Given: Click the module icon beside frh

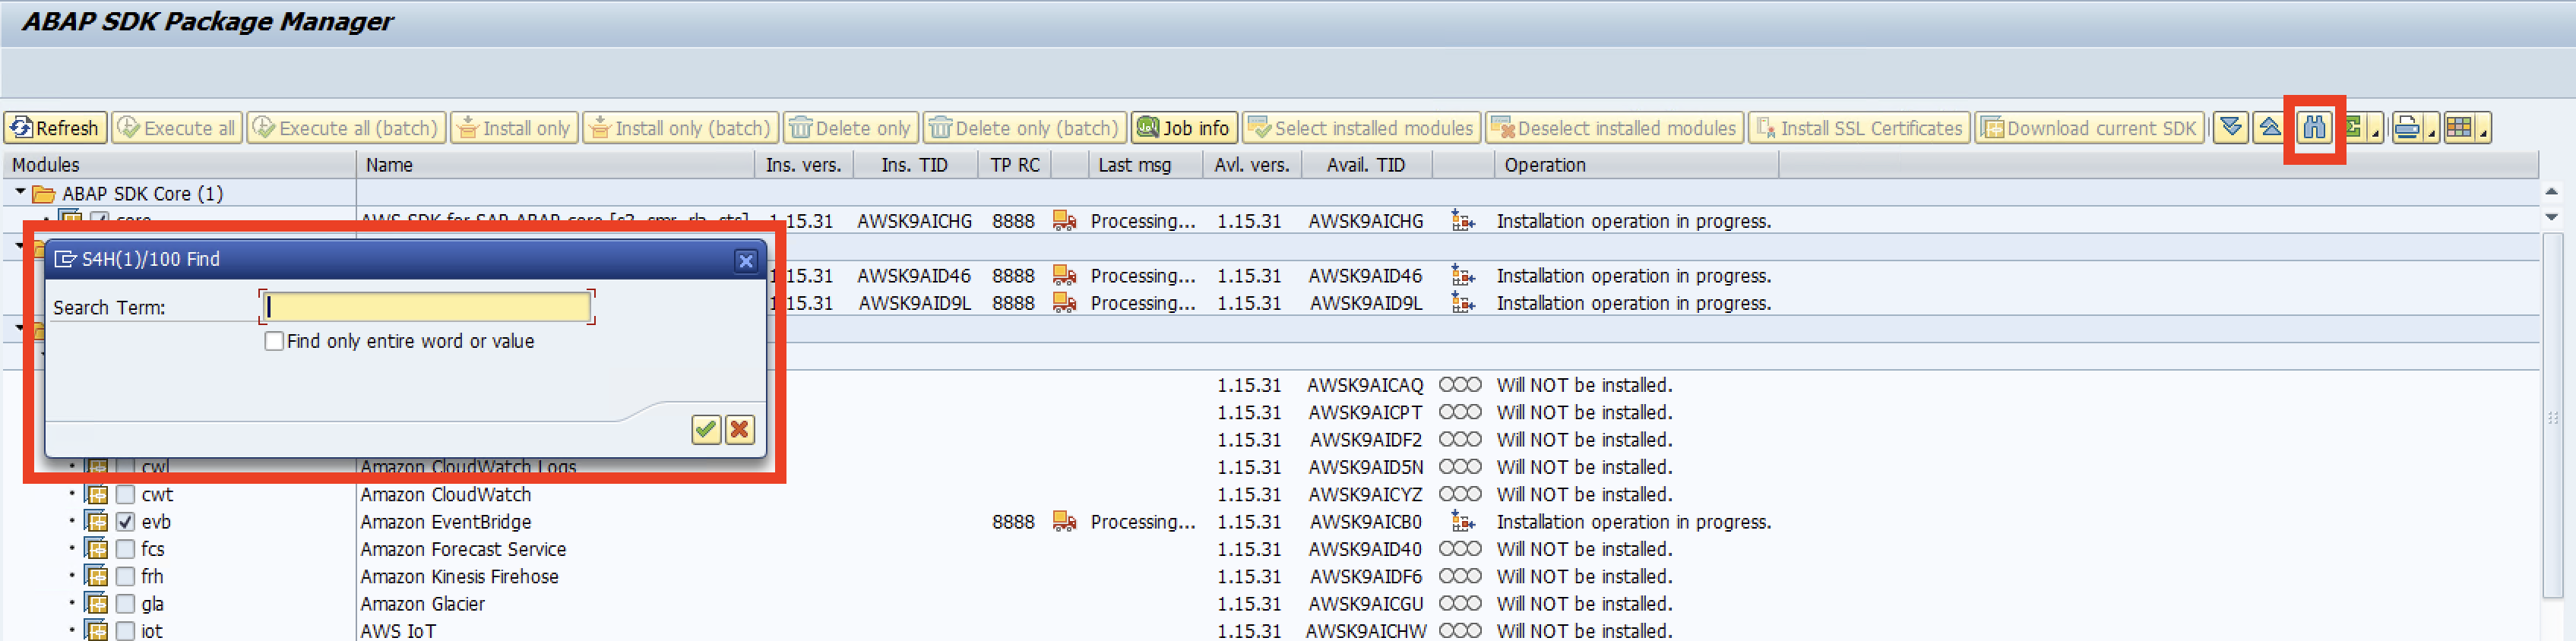Looking at the screenshot, I should [97, 577].
